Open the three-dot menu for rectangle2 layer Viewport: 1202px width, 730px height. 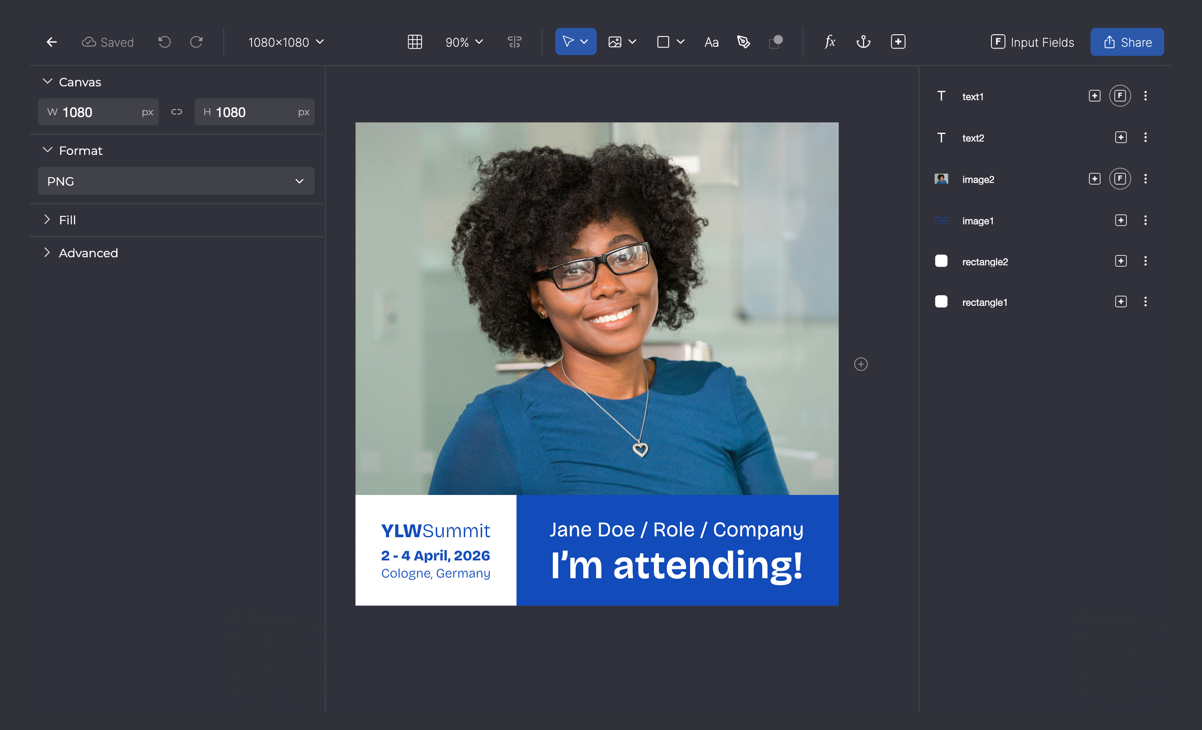point(1145,261)
